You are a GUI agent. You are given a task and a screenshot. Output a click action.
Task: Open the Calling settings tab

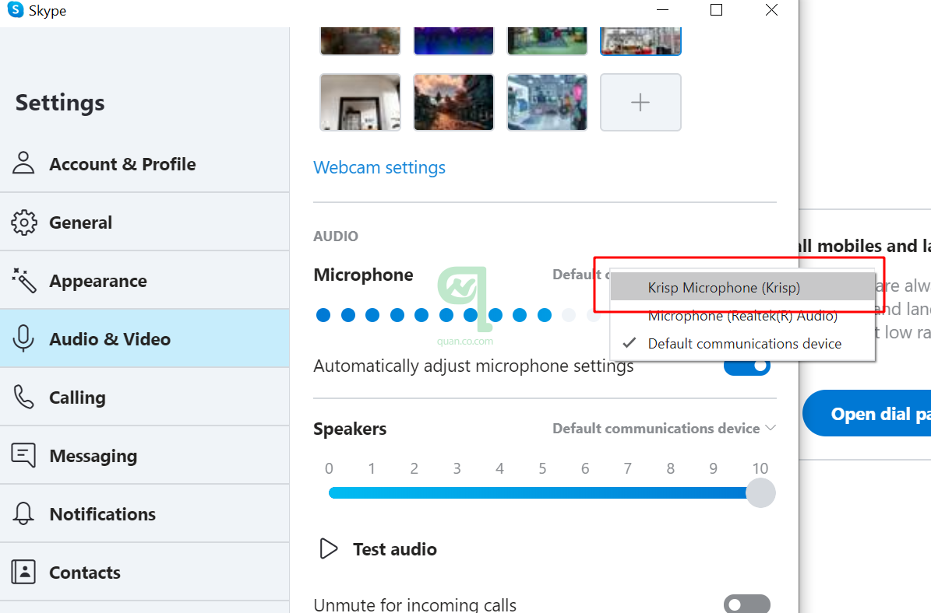(145, 398)
